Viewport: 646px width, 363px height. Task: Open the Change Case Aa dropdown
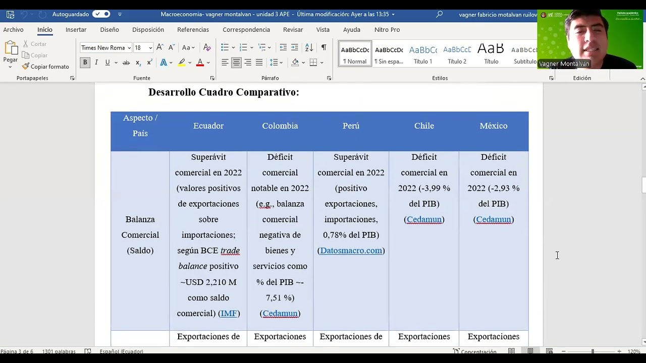[x=188, y=47]
